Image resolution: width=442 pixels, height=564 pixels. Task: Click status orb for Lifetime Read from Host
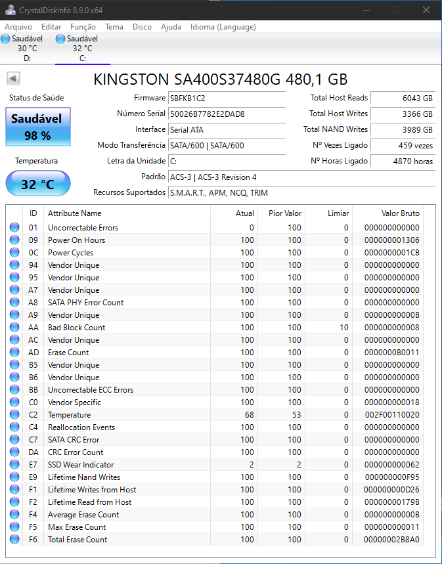14,502
